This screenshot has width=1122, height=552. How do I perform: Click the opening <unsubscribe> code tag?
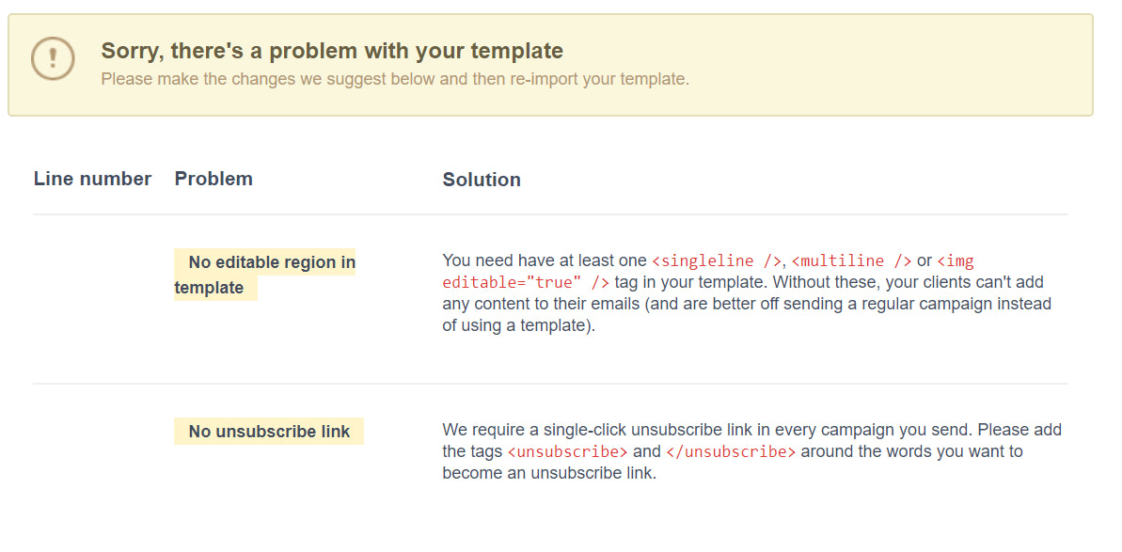click(x=567, y=452)
